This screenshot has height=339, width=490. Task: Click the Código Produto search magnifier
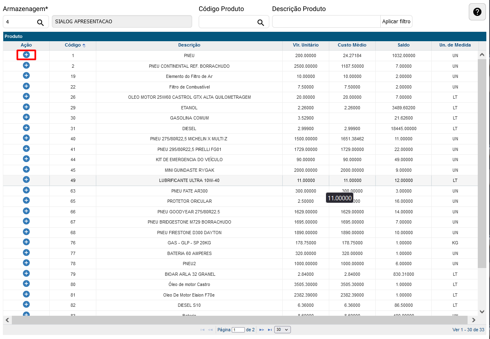[x=260, y=22]
